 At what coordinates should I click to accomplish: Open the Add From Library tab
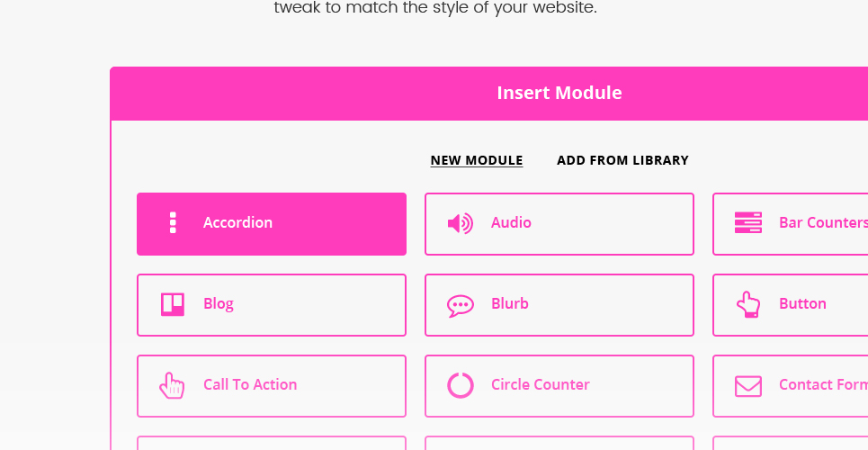click(622, 160)
